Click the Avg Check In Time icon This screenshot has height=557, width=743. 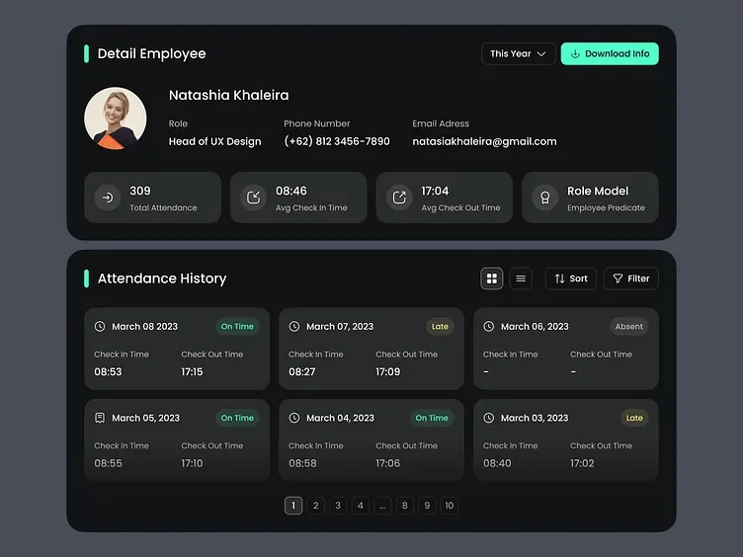click(254, 198)
